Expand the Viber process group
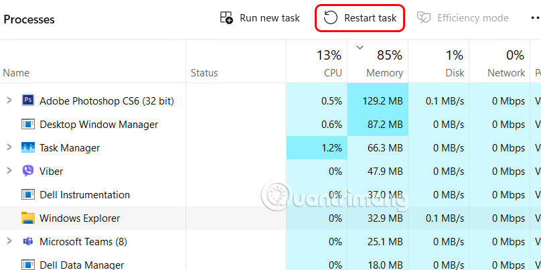Viewport: 541px width, 270px height. [9, 171]
